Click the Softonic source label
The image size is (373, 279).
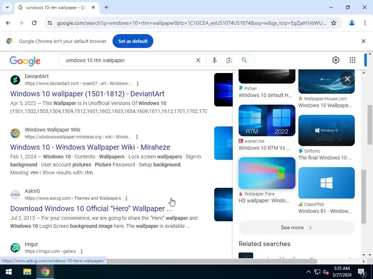[x=312, y=151]
